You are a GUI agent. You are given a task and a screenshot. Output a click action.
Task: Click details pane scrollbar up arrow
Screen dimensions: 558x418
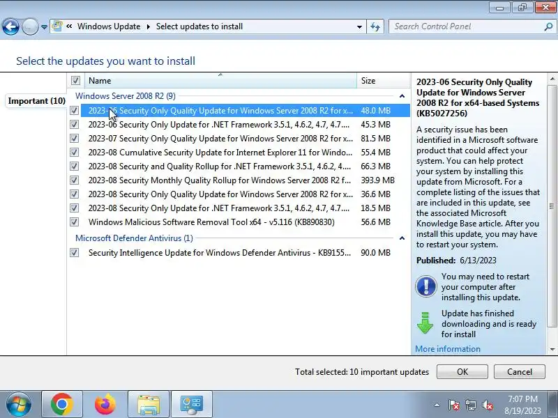click(x=552, y=79)
